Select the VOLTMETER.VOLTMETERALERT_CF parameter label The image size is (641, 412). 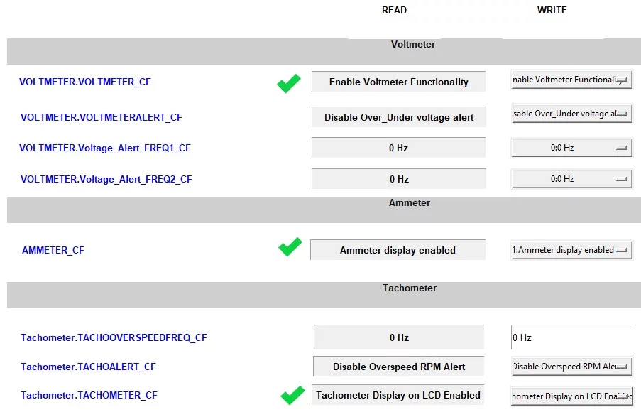[102, 117]
